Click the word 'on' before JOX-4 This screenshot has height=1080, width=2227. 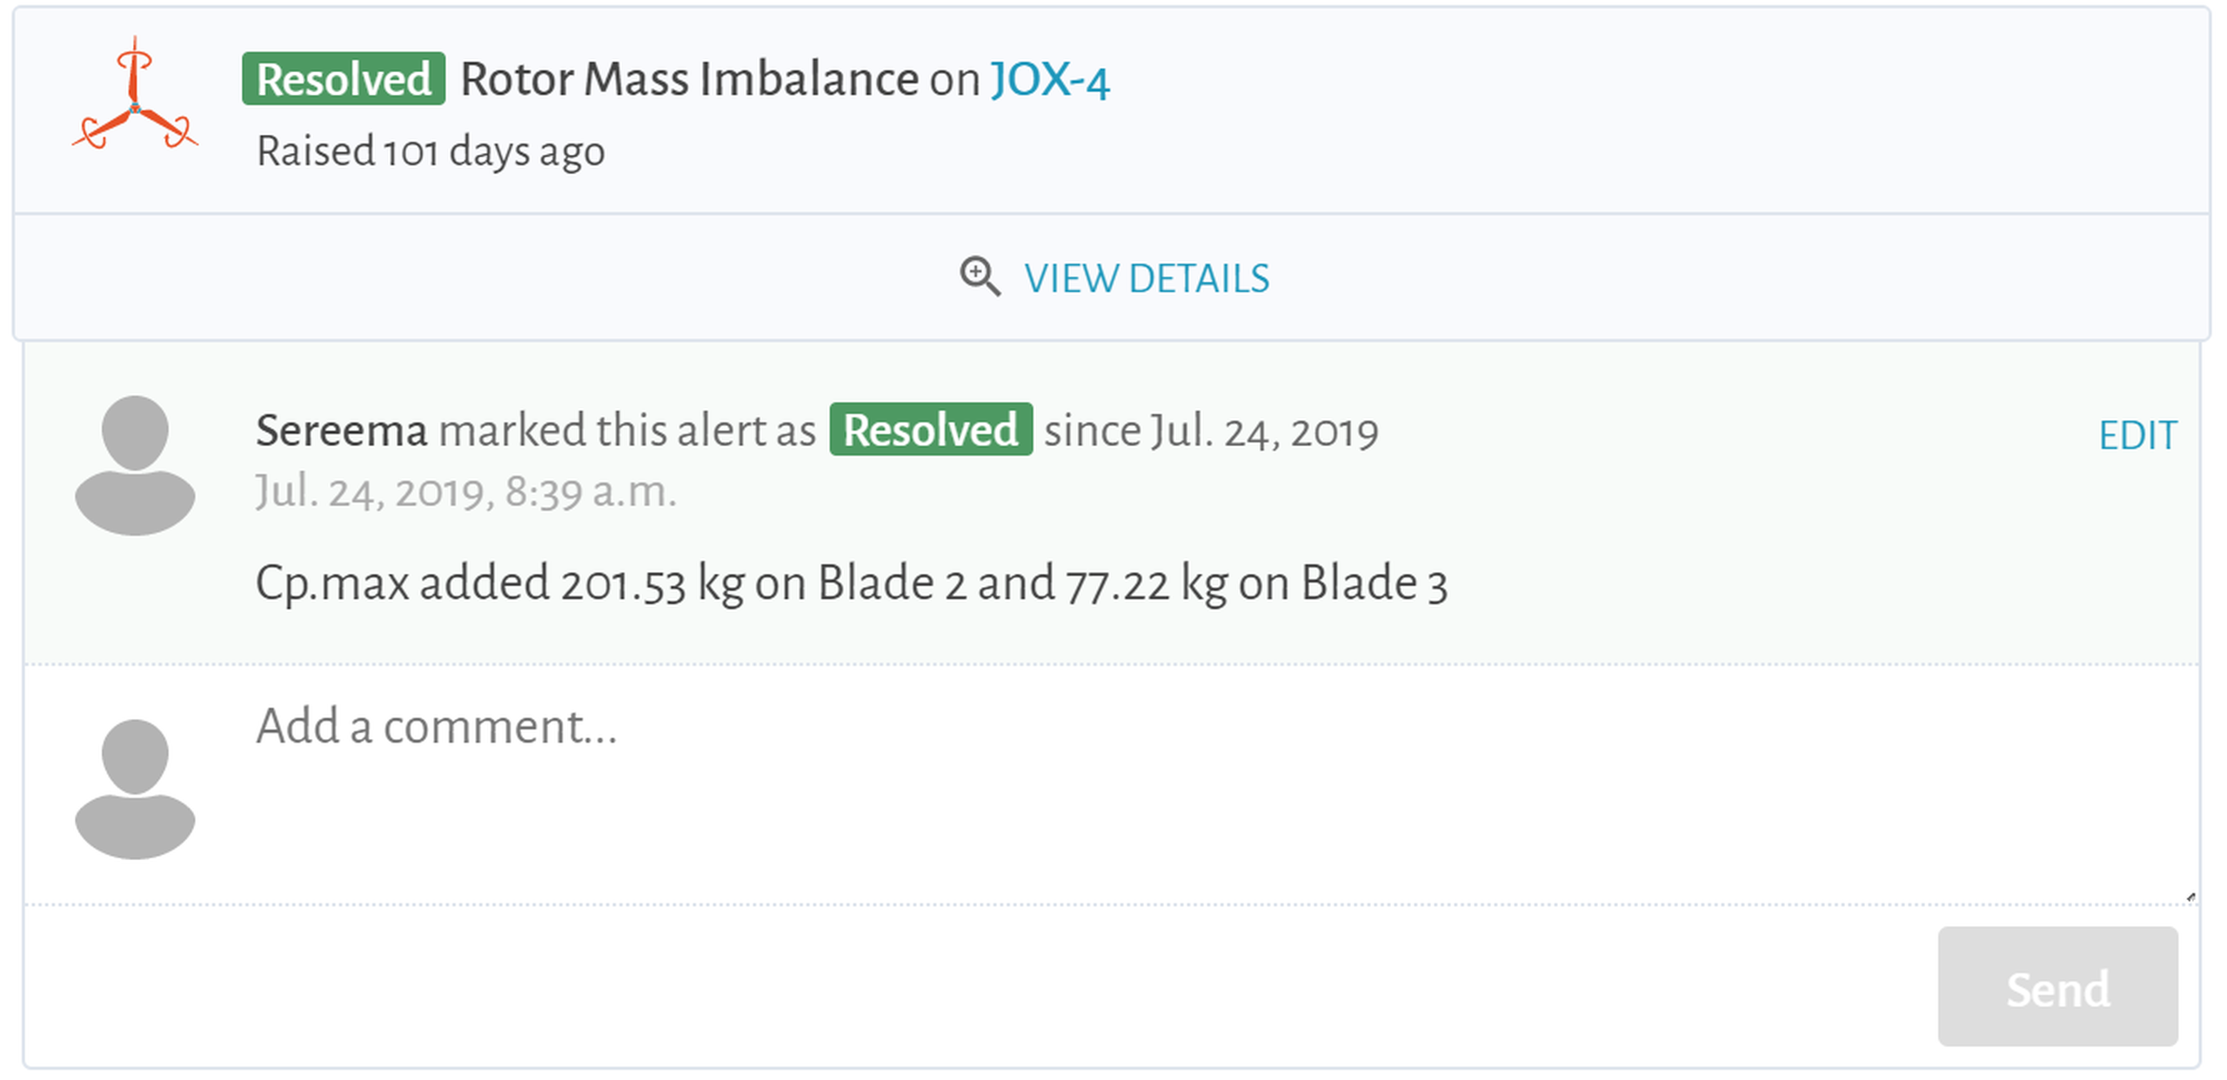pyautogui.click(x=954, y=80)
